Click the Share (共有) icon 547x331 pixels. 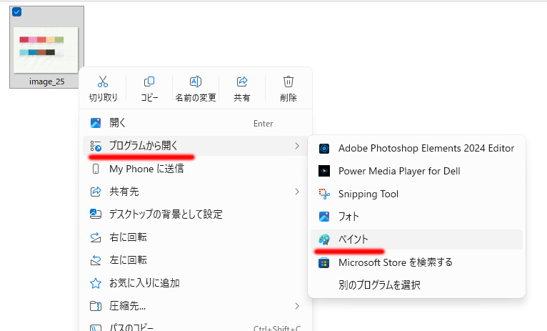[242, 82]
